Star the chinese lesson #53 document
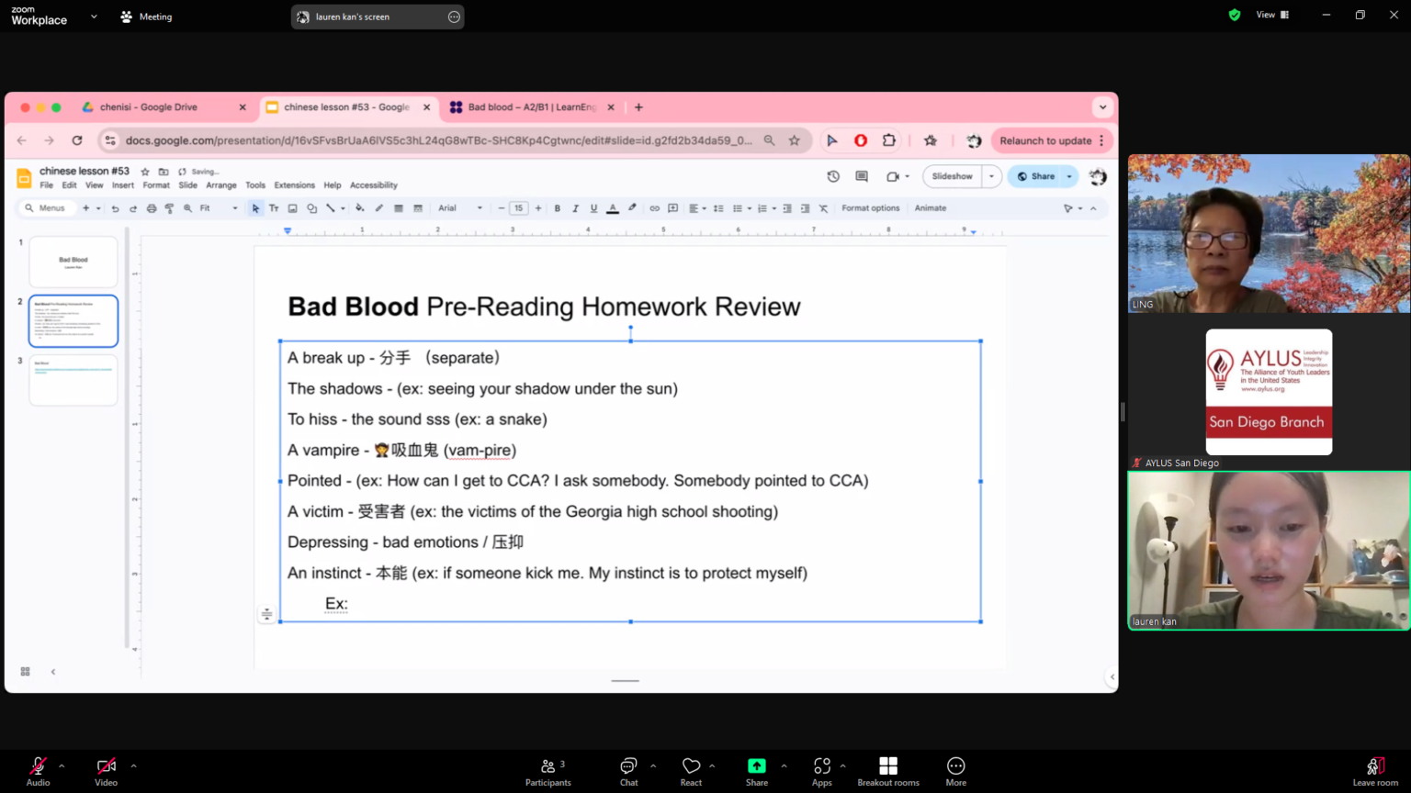This screenshot has width=1411, height=793. (145, 172)
